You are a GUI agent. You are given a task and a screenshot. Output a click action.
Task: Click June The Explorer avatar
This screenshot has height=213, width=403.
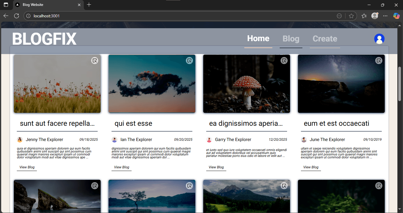[x=304, y=140]
